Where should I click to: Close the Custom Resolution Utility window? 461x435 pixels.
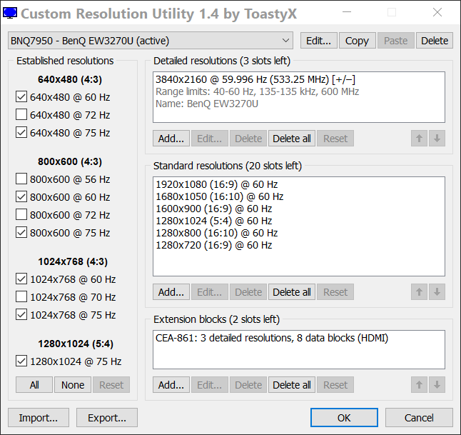click(437, 12)
